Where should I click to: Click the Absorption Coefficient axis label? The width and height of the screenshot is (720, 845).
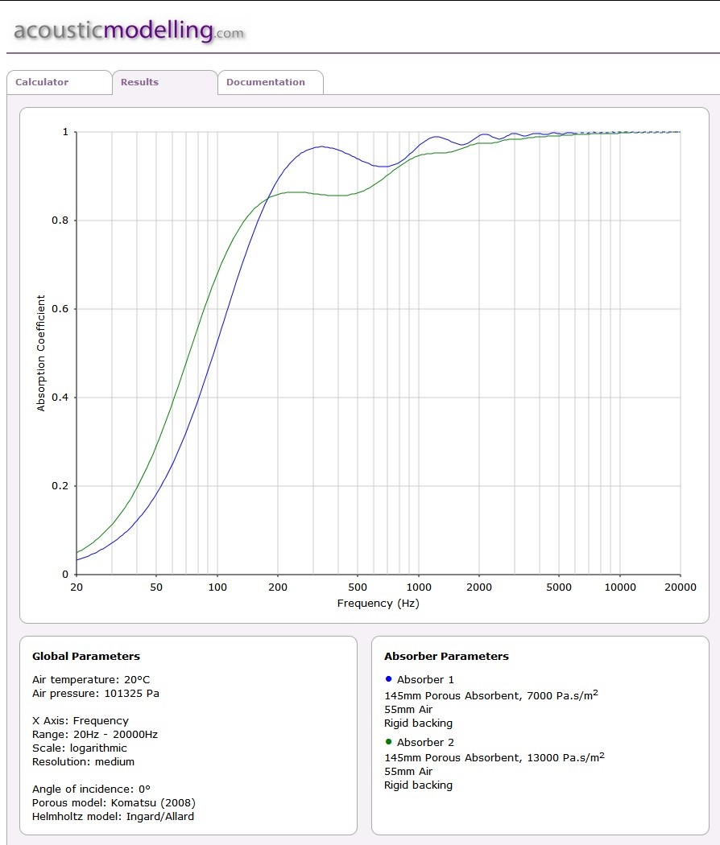[41, 353]
